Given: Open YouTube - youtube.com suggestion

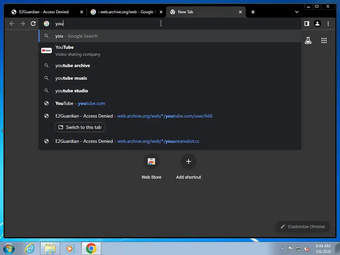Looking at the screenshot, I should pyautogui.click(x=170, y=104).
